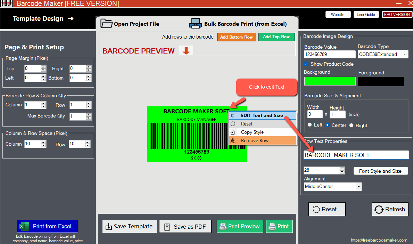The width and height of the screenshot is (413, 244).
Task: Open the Barcode Type dropdown
Action: click(405, 55)
